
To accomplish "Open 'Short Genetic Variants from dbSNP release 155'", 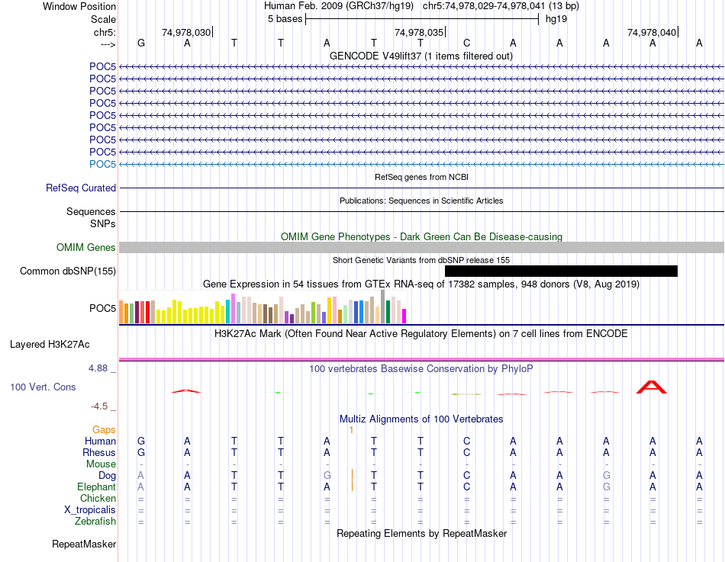I will tap(421, 260).
